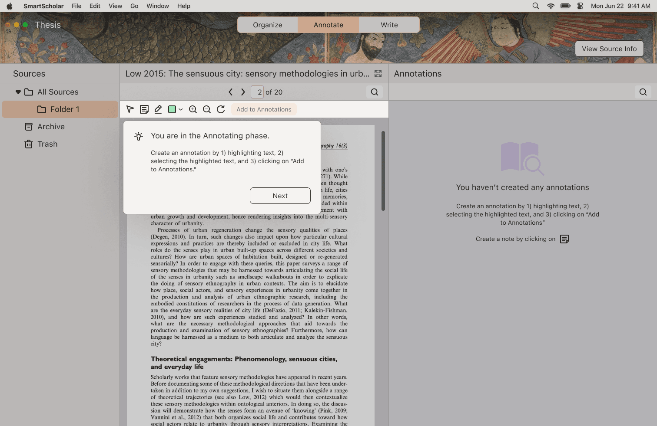The height and width of the screenshot is (426, 657).
Task: Open the Help menu
Action: point(184,6)
